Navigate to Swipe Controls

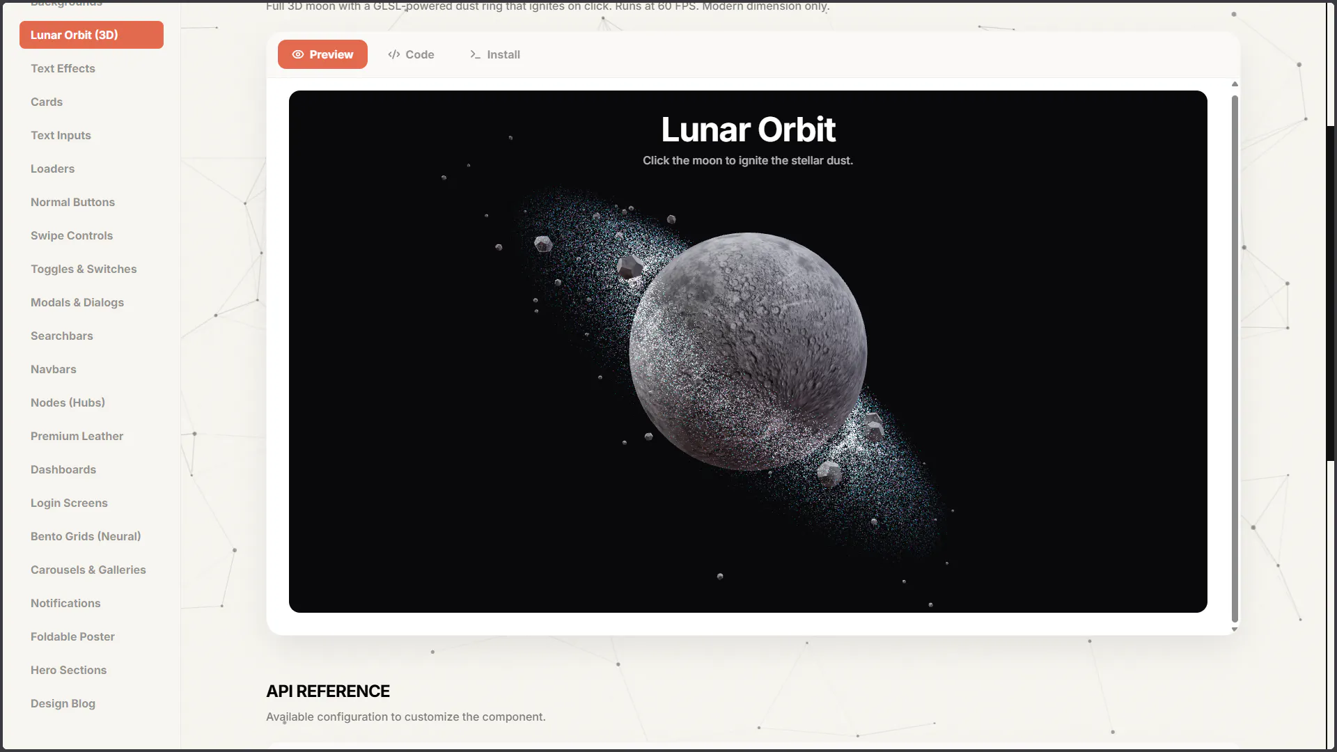pyautogui.click(x=91, y=235)
